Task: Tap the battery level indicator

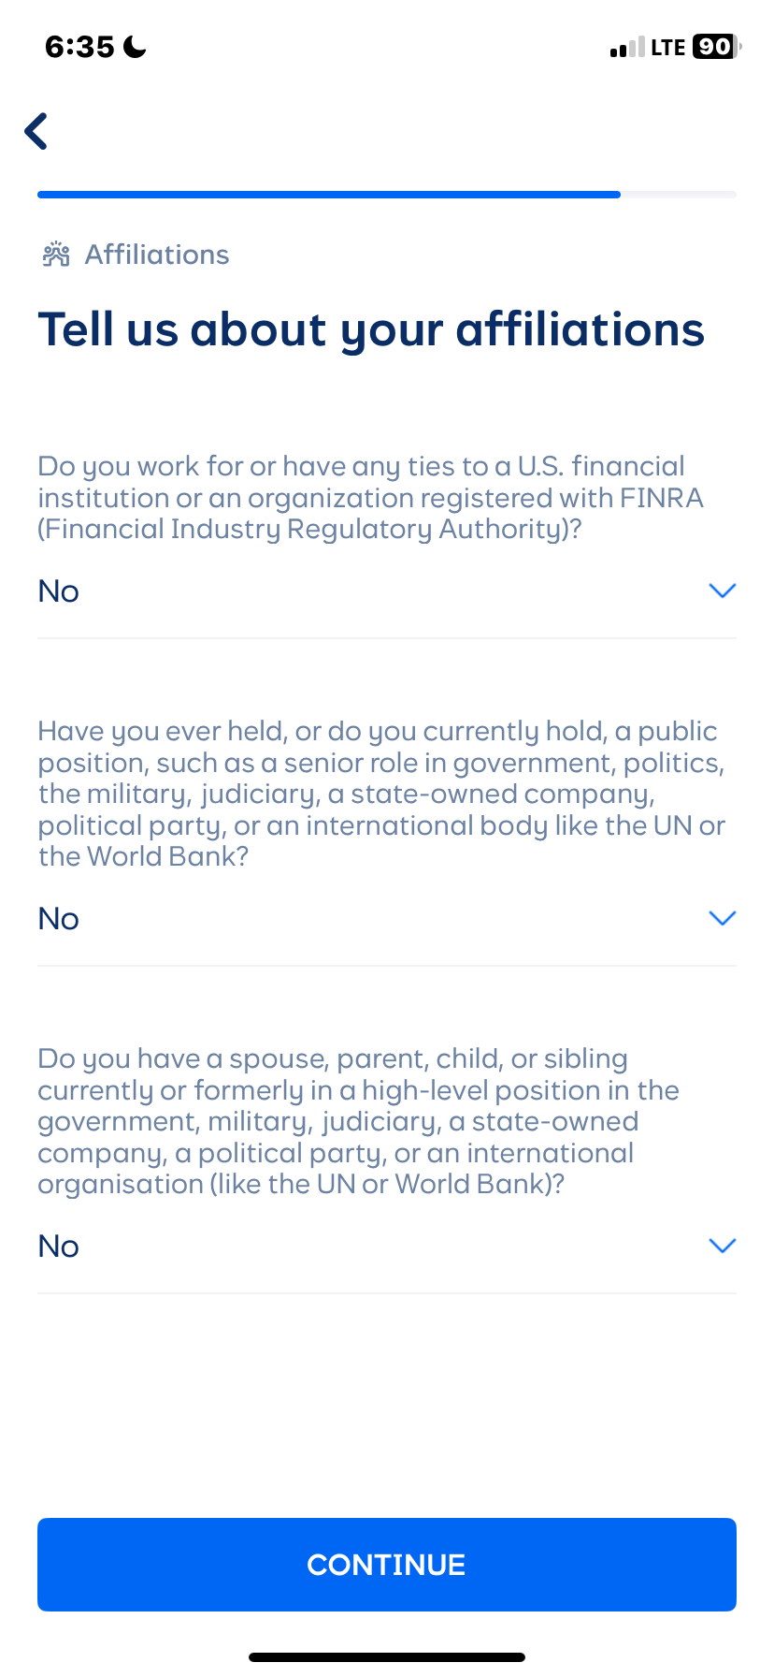Action: (x=715, y=47)
